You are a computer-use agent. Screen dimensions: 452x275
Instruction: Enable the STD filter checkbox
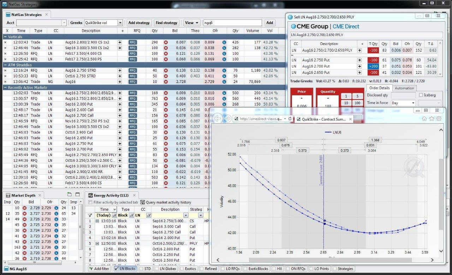pyautogui.click(x=141, y=269)
